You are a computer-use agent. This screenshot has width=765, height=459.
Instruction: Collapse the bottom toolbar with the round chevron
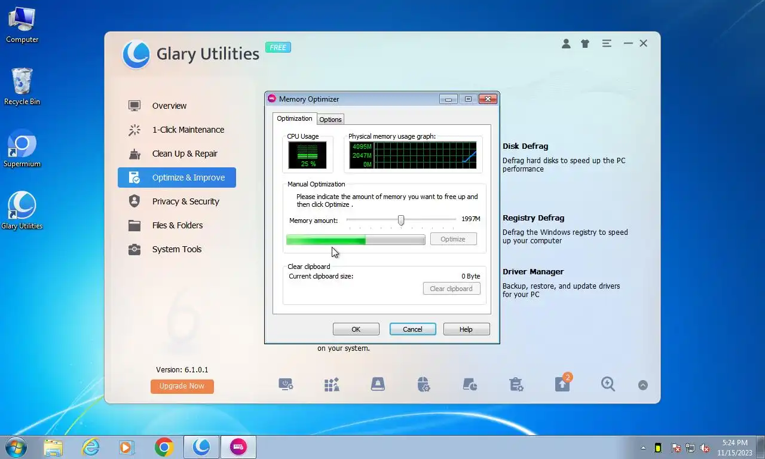643,385
